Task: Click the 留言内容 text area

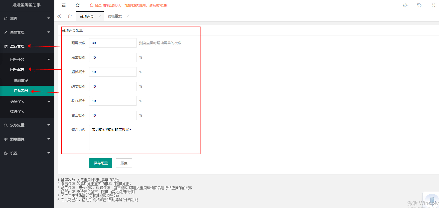Action: tap(264, 138)
